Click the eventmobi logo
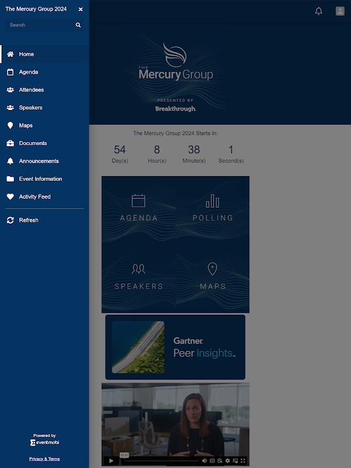The height and width of the screenshot is (468, 351). click(x=44, y=442)
